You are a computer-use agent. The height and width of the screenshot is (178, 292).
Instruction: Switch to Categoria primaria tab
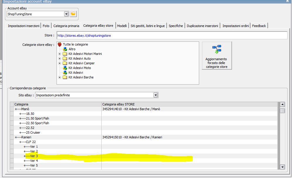[x=66, y=26]
